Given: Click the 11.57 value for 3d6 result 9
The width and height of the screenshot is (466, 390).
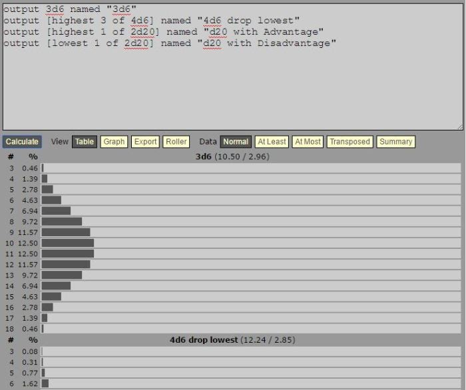Looking at the screenshot, I should tap(28, 232).
